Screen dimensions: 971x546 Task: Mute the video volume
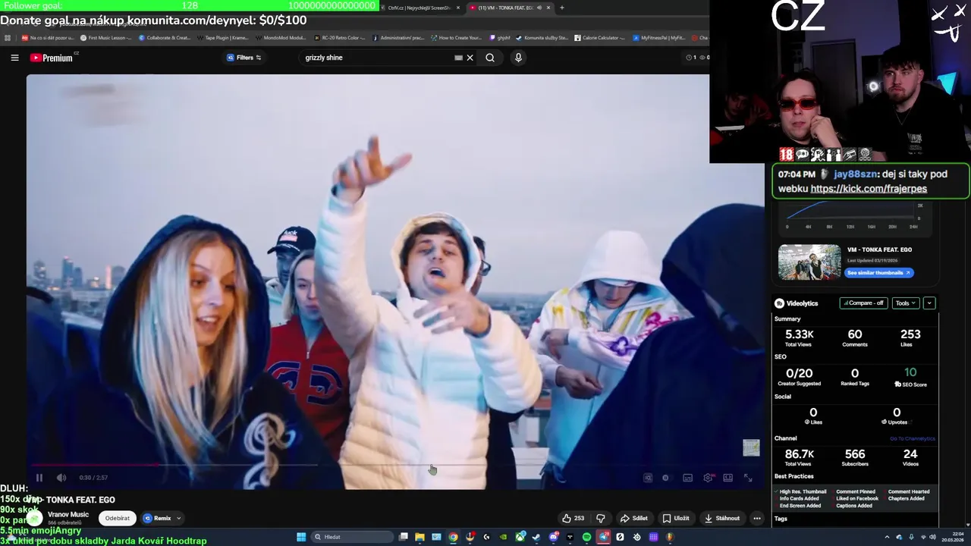click(61, 478)
